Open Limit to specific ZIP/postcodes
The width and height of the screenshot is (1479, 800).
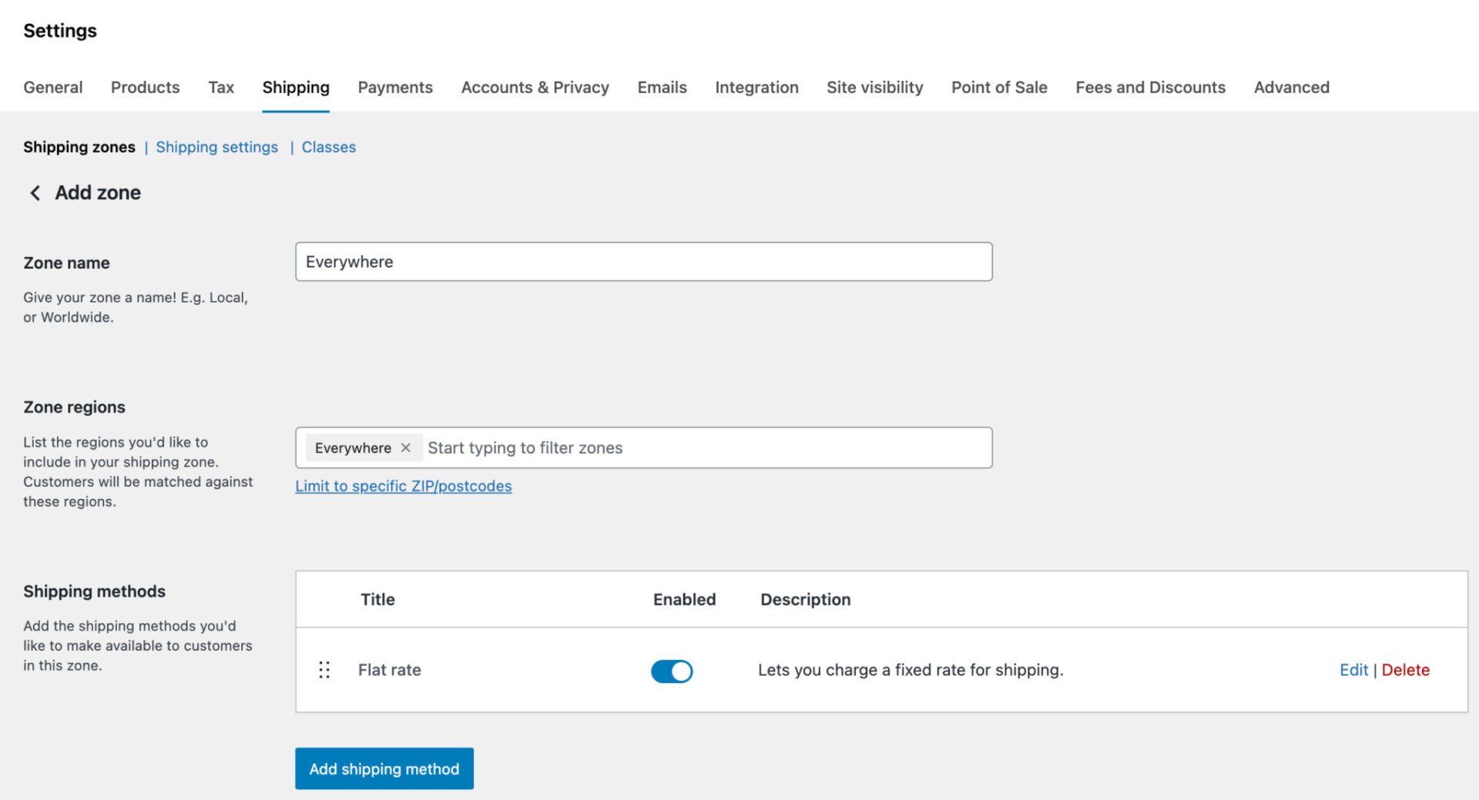click(x=404, y=486)
